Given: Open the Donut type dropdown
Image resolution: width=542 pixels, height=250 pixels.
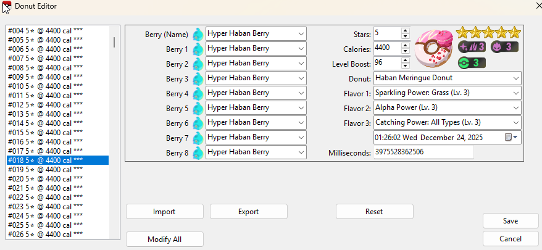Looking at the screenshot, I should coord(515,78).
